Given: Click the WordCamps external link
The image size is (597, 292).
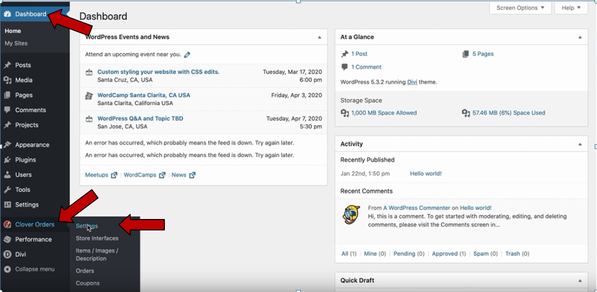Looking at the screenshot, I should coord(144,175).
